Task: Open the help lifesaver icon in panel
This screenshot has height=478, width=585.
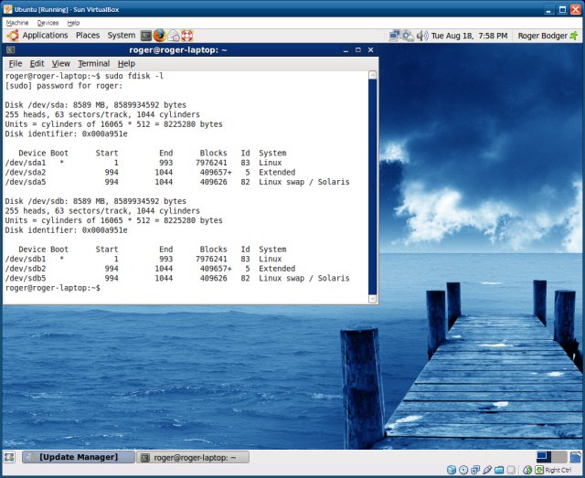Action: pyautogui.click(x=187, y=36)
